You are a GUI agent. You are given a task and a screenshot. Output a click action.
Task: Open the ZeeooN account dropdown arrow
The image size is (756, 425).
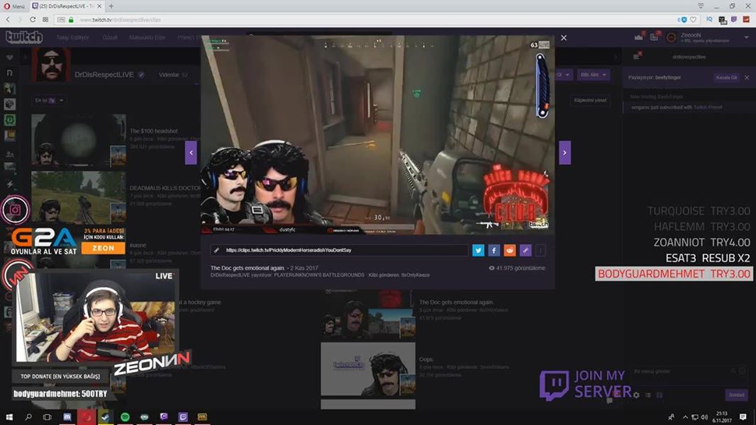[746, 37]
